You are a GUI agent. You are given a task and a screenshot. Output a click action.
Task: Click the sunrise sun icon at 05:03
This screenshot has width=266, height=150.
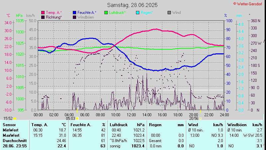pos(77,119)
